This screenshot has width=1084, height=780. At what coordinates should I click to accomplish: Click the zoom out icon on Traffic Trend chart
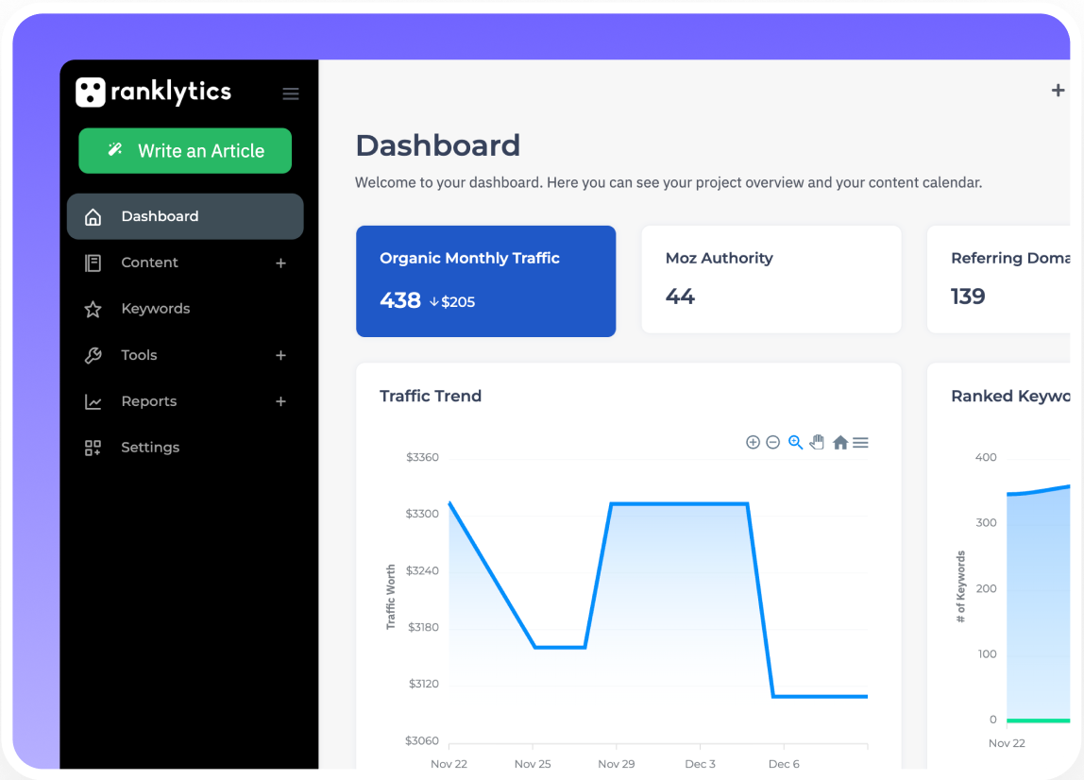point(772,442)
